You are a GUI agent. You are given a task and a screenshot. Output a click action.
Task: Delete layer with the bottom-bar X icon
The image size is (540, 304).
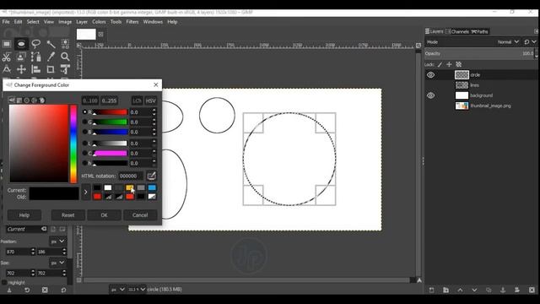coord(532,290)
